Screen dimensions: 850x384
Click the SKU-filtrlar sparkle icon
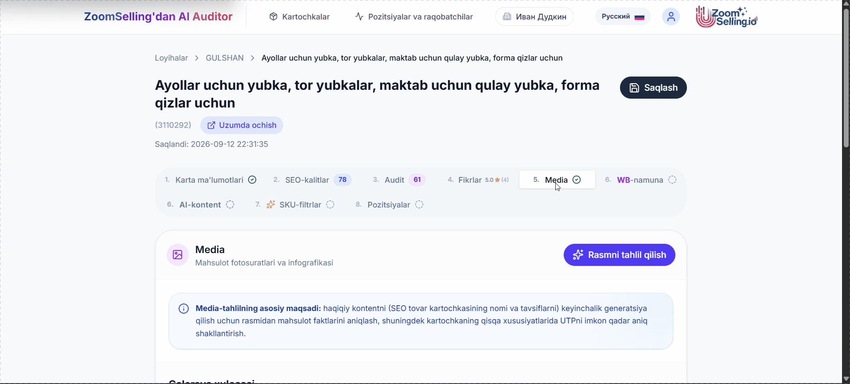coord(270,204)
